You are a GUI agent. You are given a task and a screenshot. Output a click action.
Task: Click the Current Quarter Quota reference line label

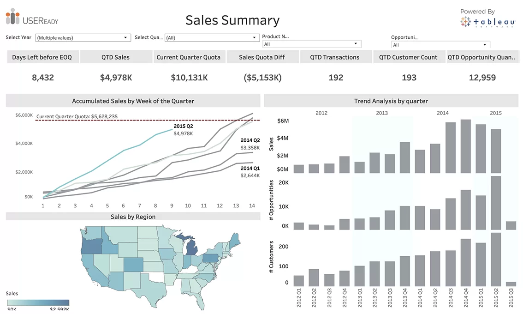coord(77,116)
